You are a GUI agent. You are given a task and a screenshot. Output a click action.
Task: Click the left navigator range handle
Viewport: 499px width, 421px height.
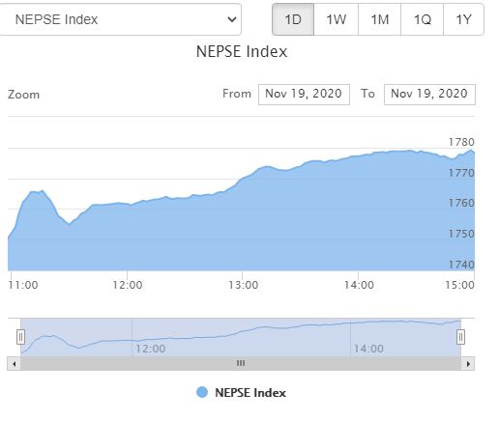(x=20, y=337)
